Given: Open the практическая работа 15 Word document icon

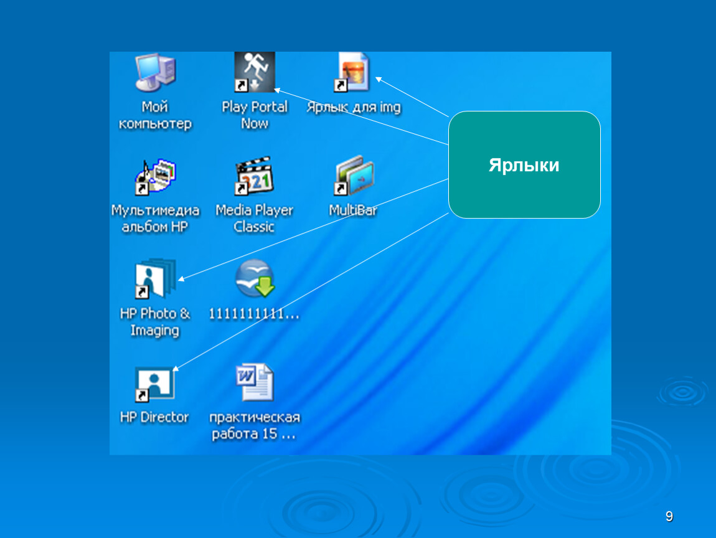Looking at the screenshot, I should click(255, 382).
